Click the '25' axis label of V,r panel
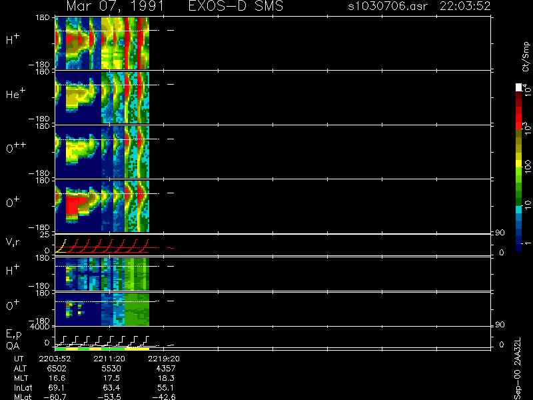 pyautogui.click(x=45, y=235)
